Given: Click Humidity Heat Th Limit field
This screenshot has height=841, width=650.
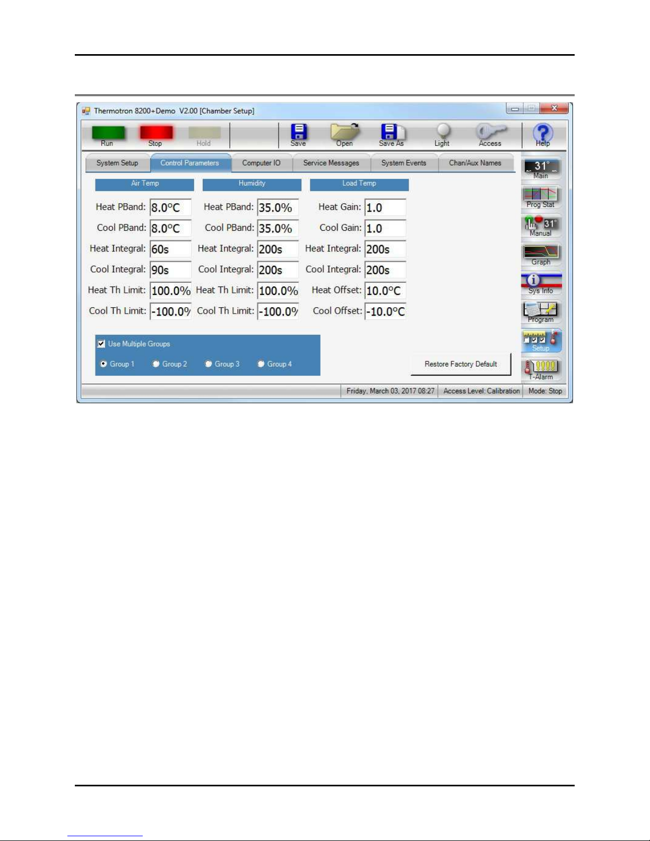Looking at the screenshot, I should [x=278, y=290].
